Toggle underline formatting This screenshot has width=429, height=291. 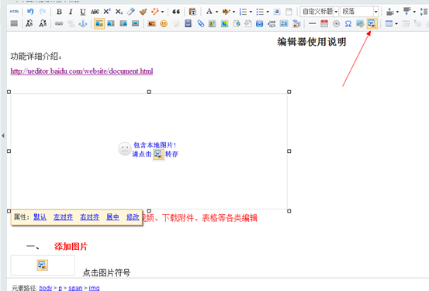[83, 12]
